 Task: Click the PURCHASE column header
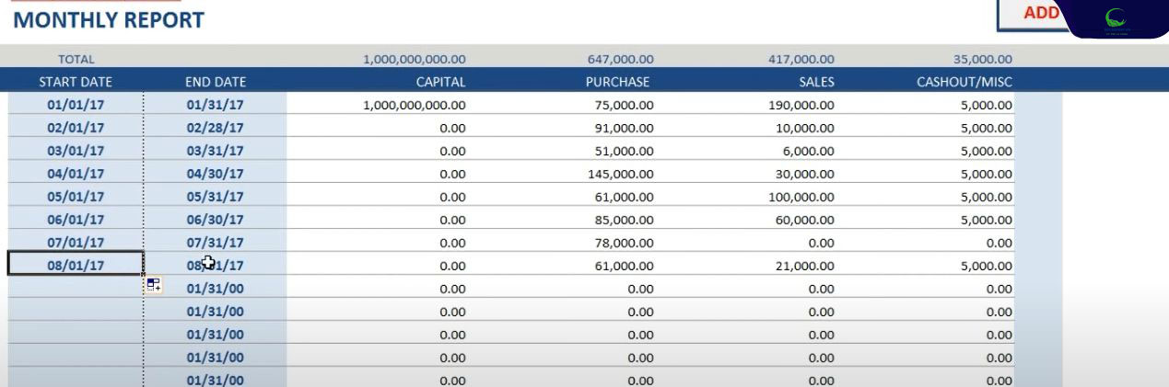pyautogui.click(x=618, y=82)
